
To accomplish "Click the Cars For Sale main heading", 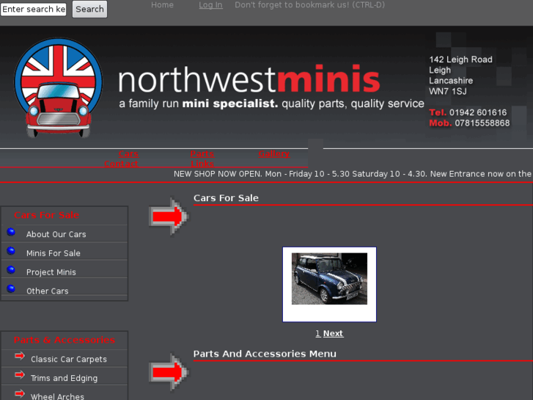I will [x=226, y=197].
